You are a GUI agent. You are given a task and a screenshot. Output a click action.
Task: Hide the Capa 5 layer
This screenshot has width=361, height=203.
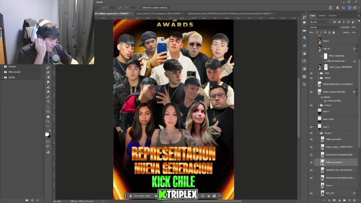(x=311, y=127)
